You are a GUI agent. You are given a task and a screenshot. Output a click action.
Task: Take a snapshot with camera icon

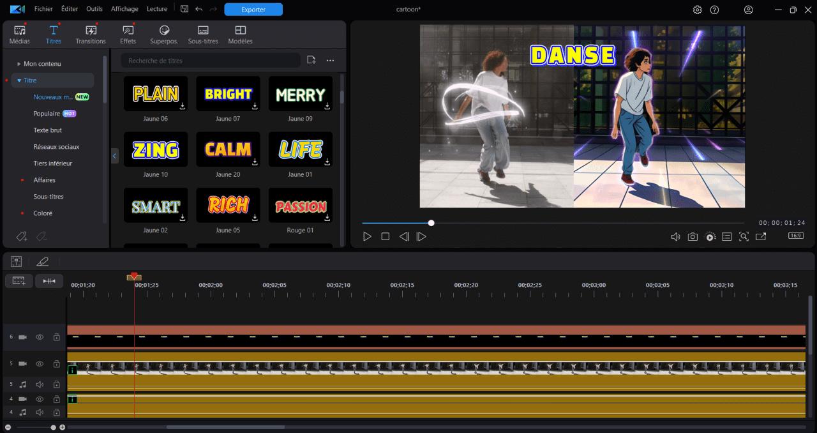[693, 237]
